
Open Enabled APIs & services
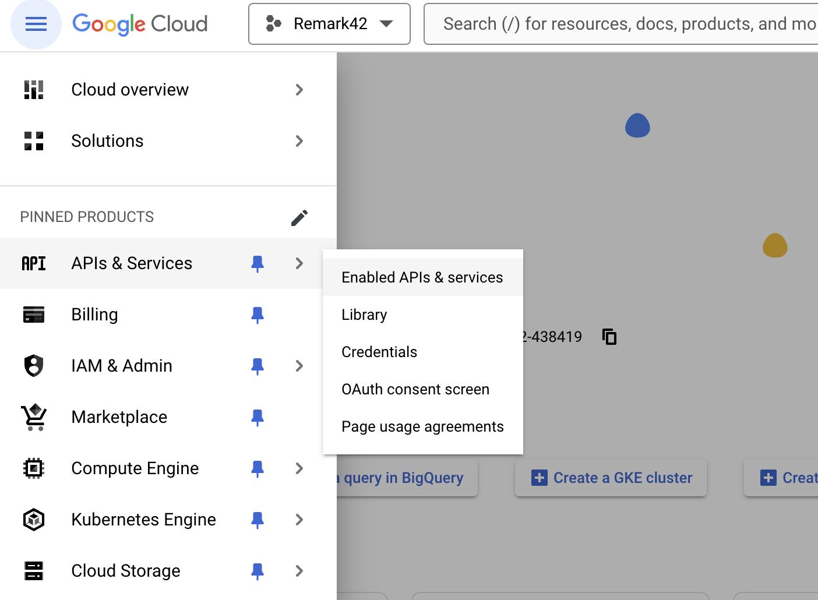pyautogui.click(x=422, y=277)
